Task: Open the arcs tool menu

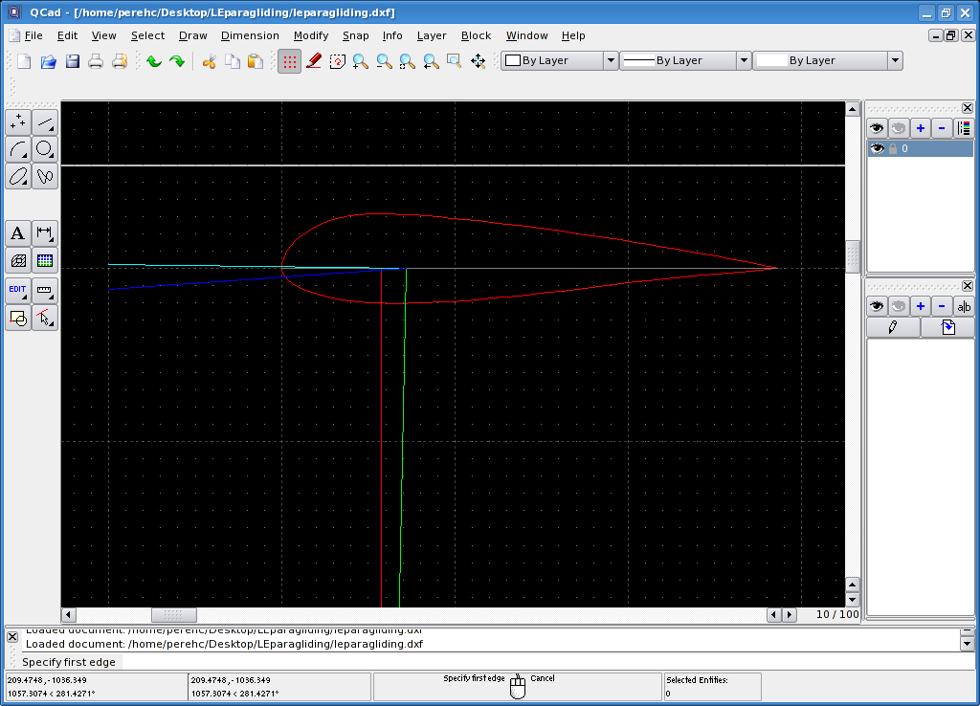Action: [18, 149]
